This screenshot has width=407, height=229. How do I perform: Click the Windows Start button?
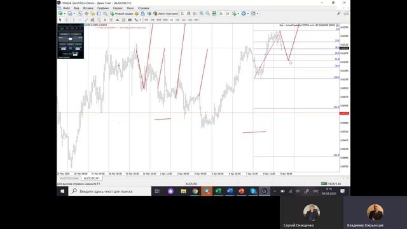pos(62,191)
